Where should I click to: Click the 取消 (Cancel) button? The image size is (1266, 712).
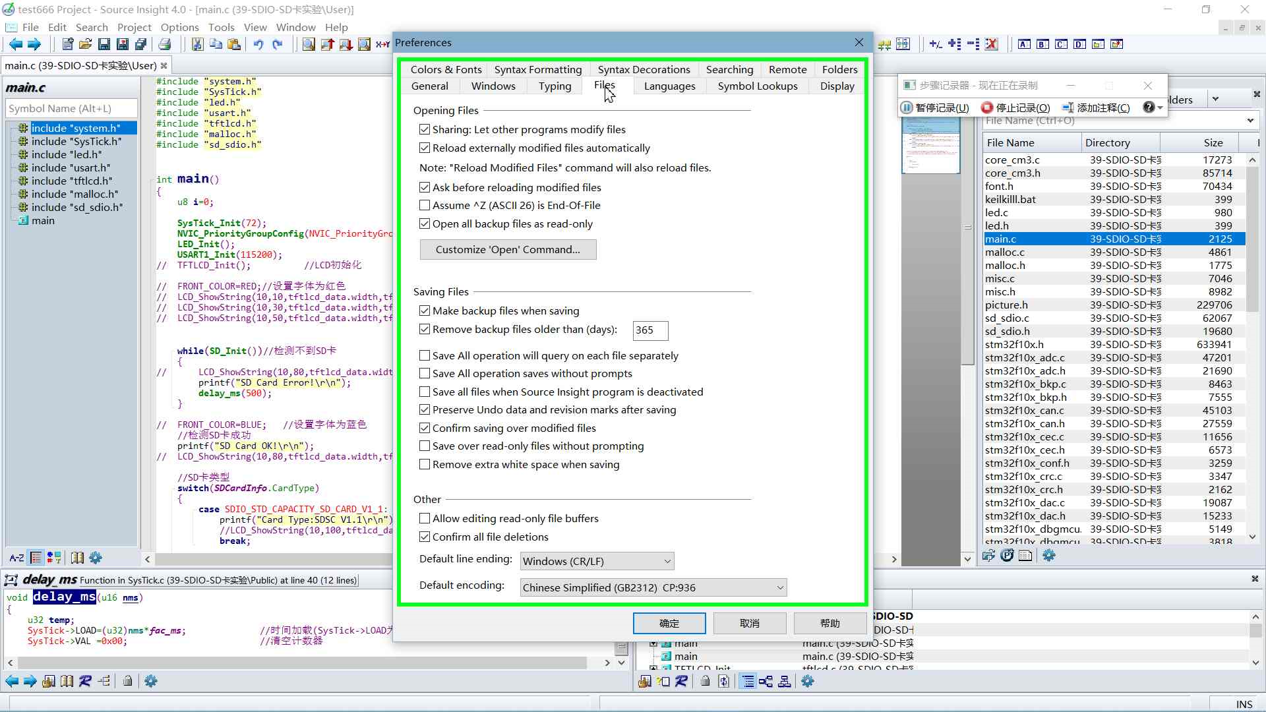coord(750,624)
